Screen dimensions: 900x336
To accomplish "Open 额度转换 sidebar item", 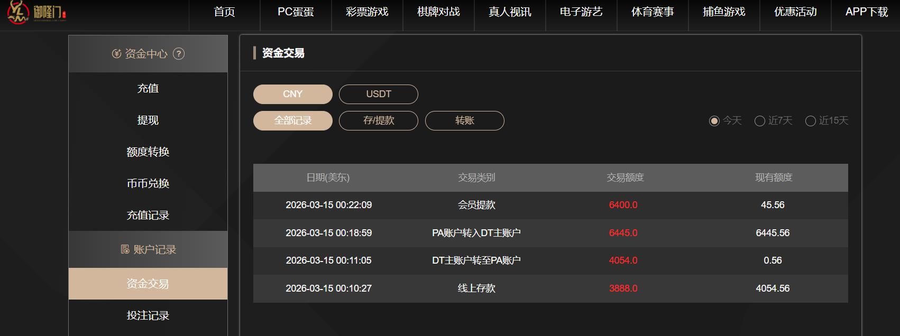I will click(148, 152).
